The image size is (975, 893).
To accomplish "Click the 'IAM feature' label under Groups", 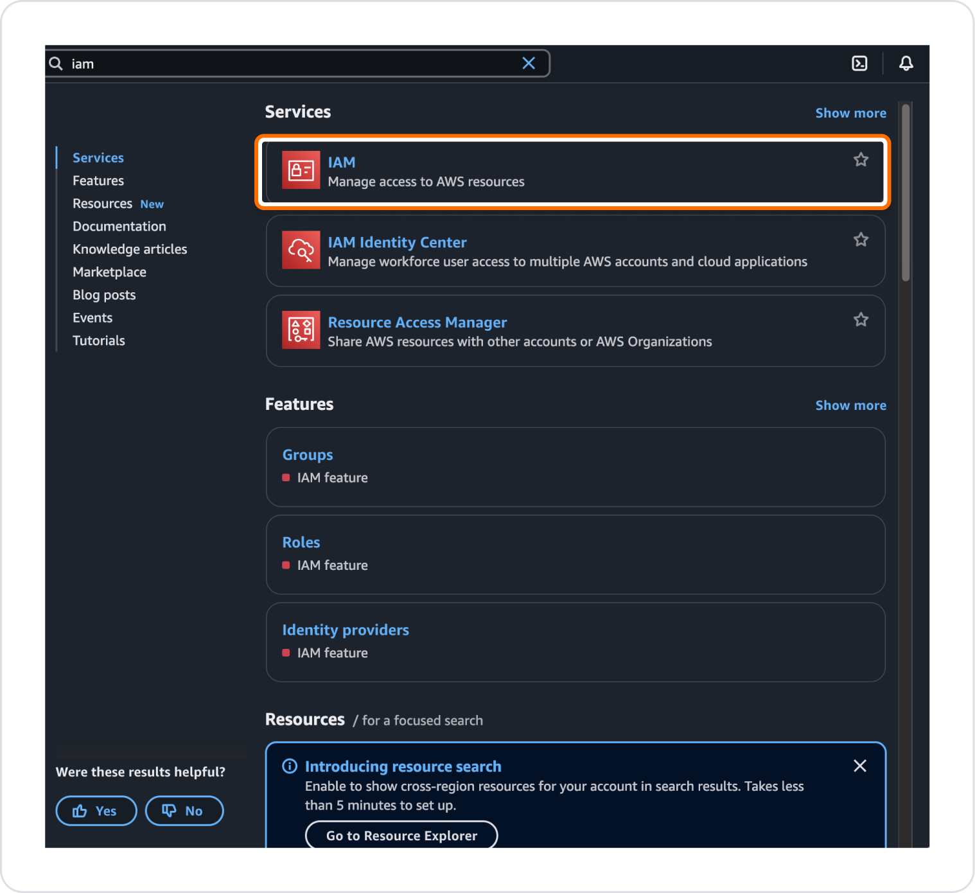I will (332, 478).
